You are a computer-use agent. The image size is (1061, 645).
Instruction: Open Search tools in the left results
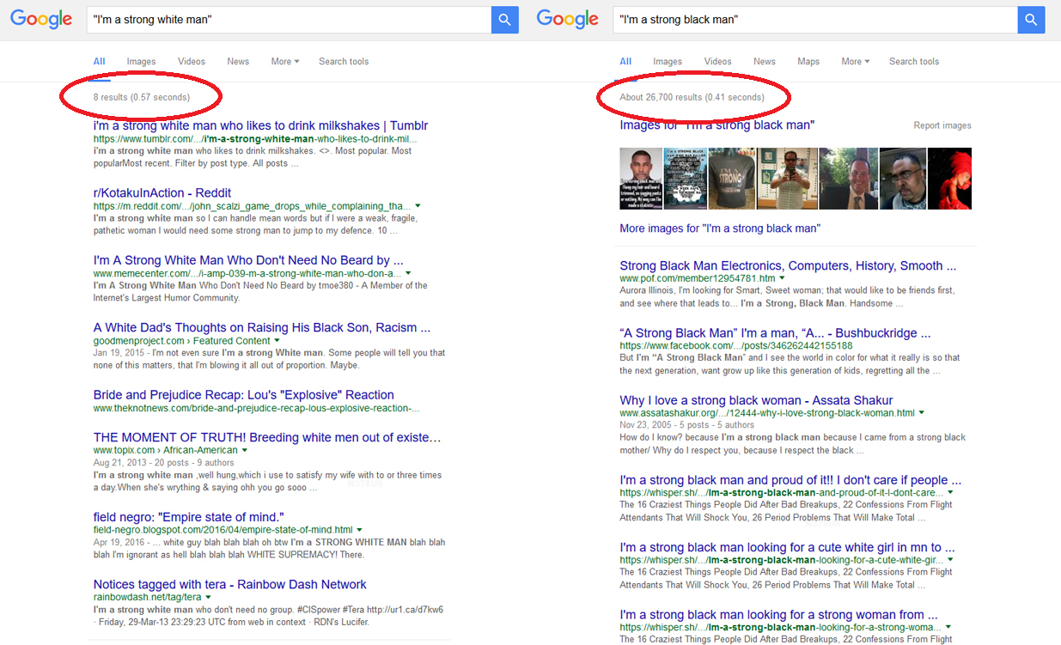click(x=344, y=62)
